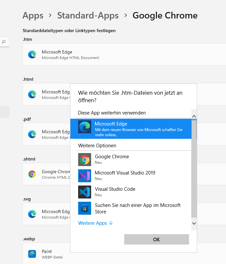Choose Google Chrome Neu entry text
Viewport: 226px width, 264px height.
coord(112,159)
